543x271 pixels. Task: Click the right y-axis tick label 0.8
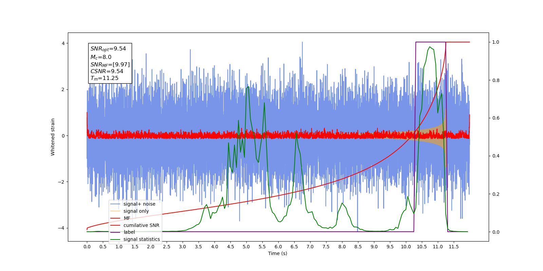tap(496, 80)
